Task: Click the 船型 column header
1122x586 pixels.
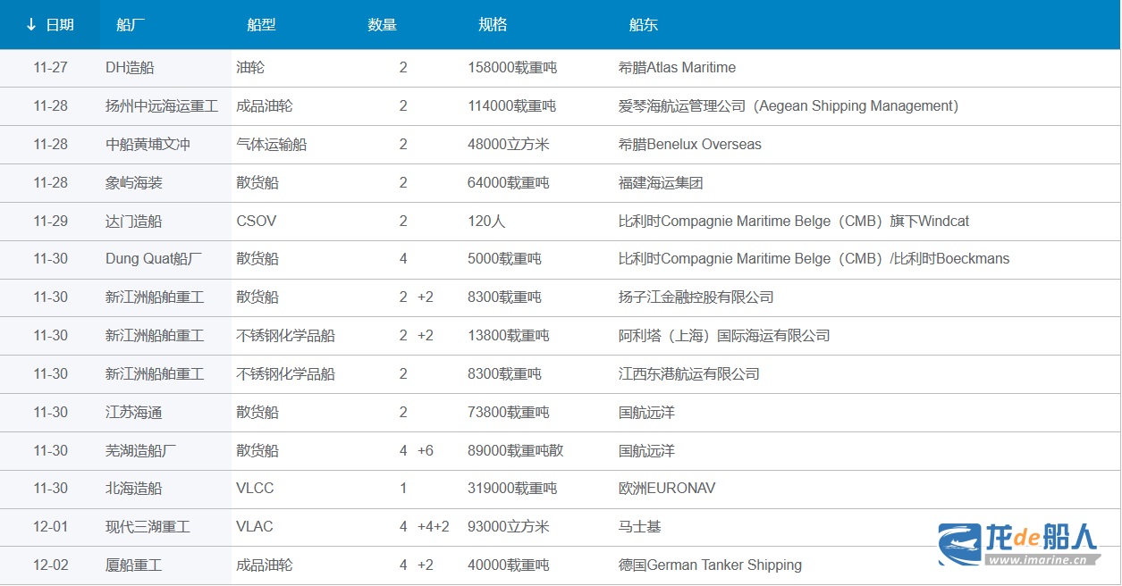Action: pos(261,25)
